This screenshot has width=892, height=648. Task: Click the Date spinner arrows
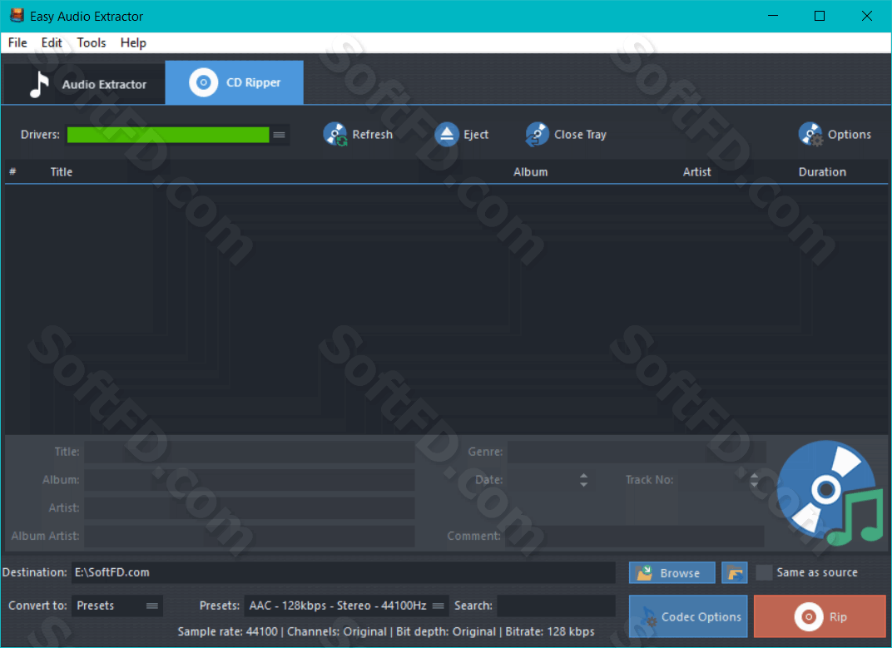pyautogui.click(x=583, y=480)
